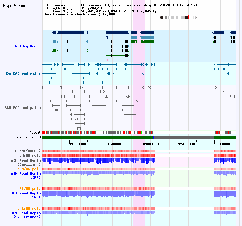Click the Map View title
Screen dimensions: 242x226
tap(14, 5)
